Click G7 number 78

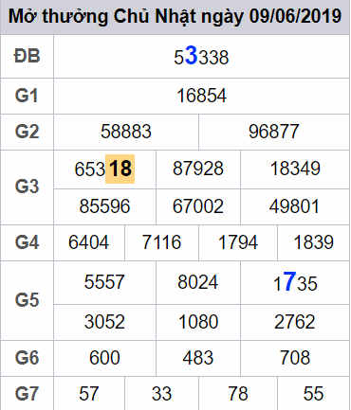pyautogui.click(x=238, y=394)
